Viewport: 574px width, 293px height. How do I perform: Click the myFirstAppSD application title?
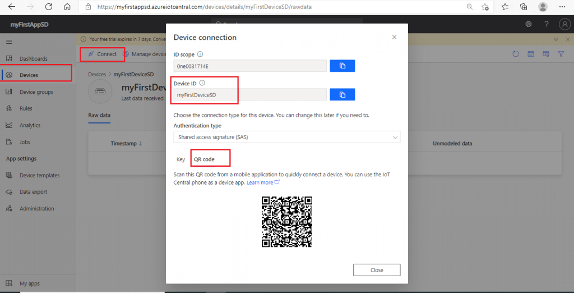pos(29,25)
